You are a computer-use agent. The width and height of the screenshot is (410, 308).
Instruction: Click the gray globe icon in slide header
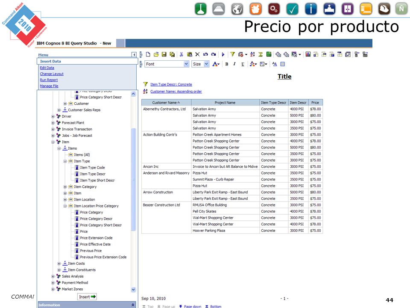pyautogui.click(x=237, y=9)
